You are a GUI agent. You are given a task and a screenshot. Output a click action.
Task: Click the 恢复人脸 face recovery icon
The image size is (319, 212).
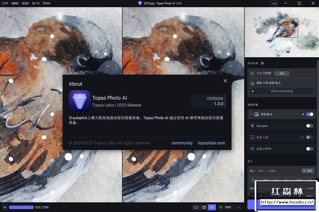point(252,137)
